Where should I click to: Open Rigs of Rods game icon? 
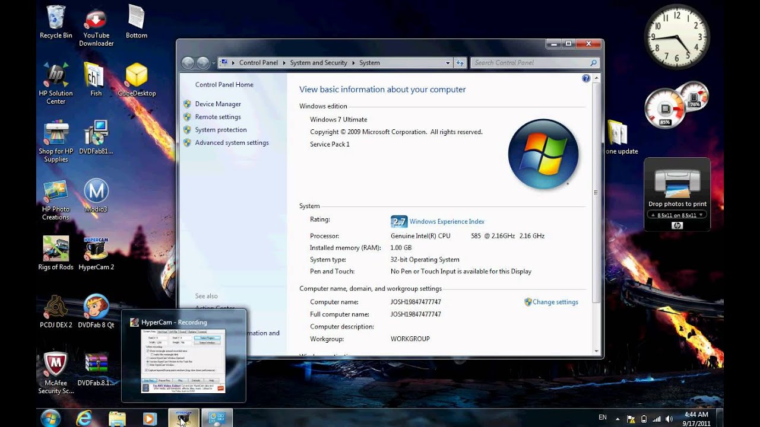[x=56, y=253]
